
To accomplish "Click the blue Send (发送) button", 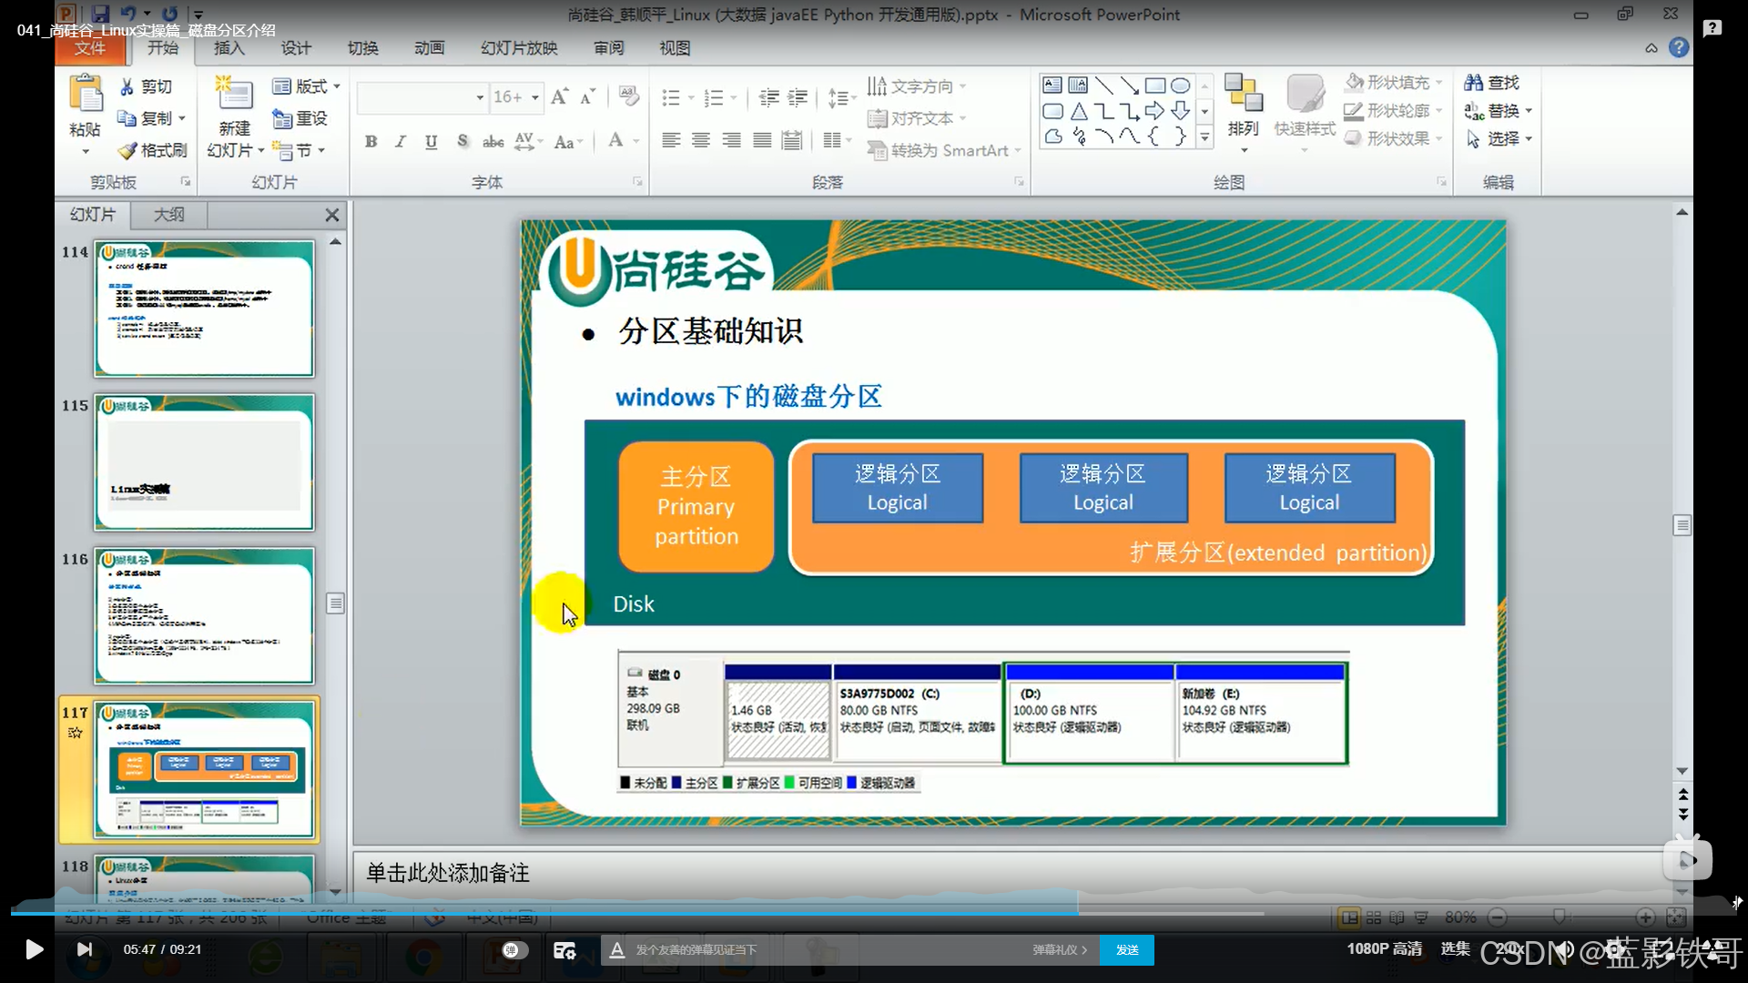I will 1127,950.
